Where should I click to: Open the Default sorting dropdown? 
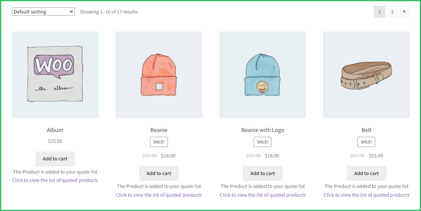coord(43,12)
